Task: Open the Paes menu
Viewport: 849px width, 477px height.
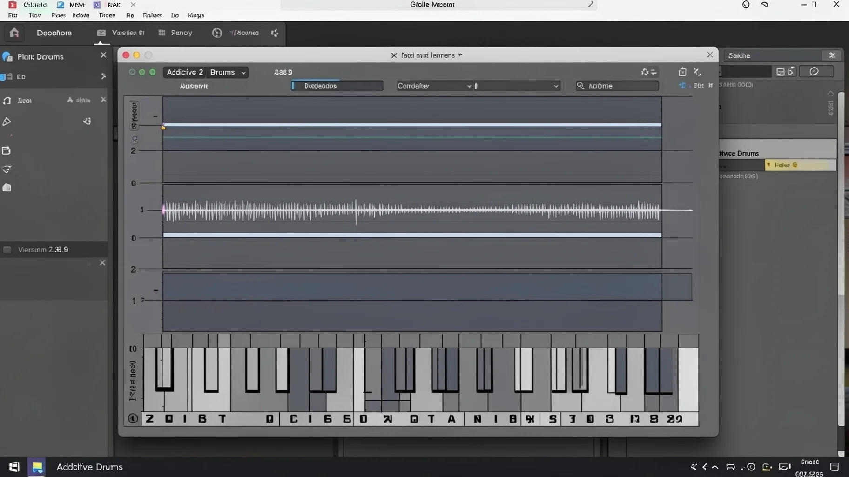Action: coord(58,15)
